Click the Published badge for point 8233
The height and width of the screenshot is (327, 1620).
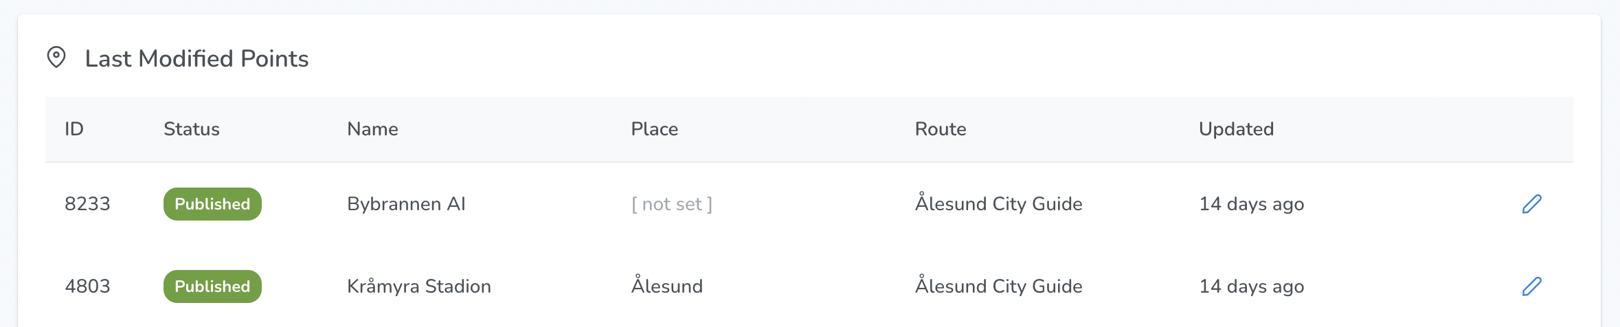[x=212, y=204]
